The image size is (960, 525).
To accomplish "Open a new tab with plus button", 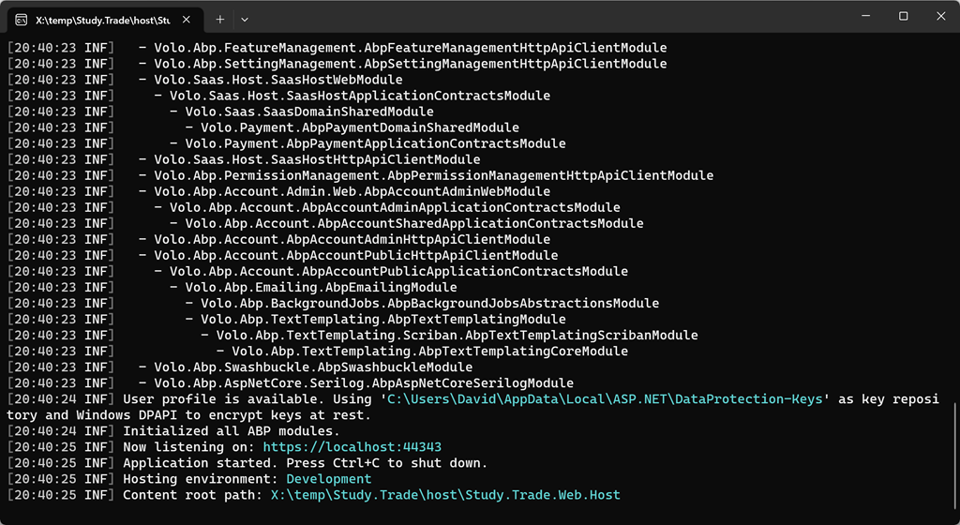I will coord(220,19).
